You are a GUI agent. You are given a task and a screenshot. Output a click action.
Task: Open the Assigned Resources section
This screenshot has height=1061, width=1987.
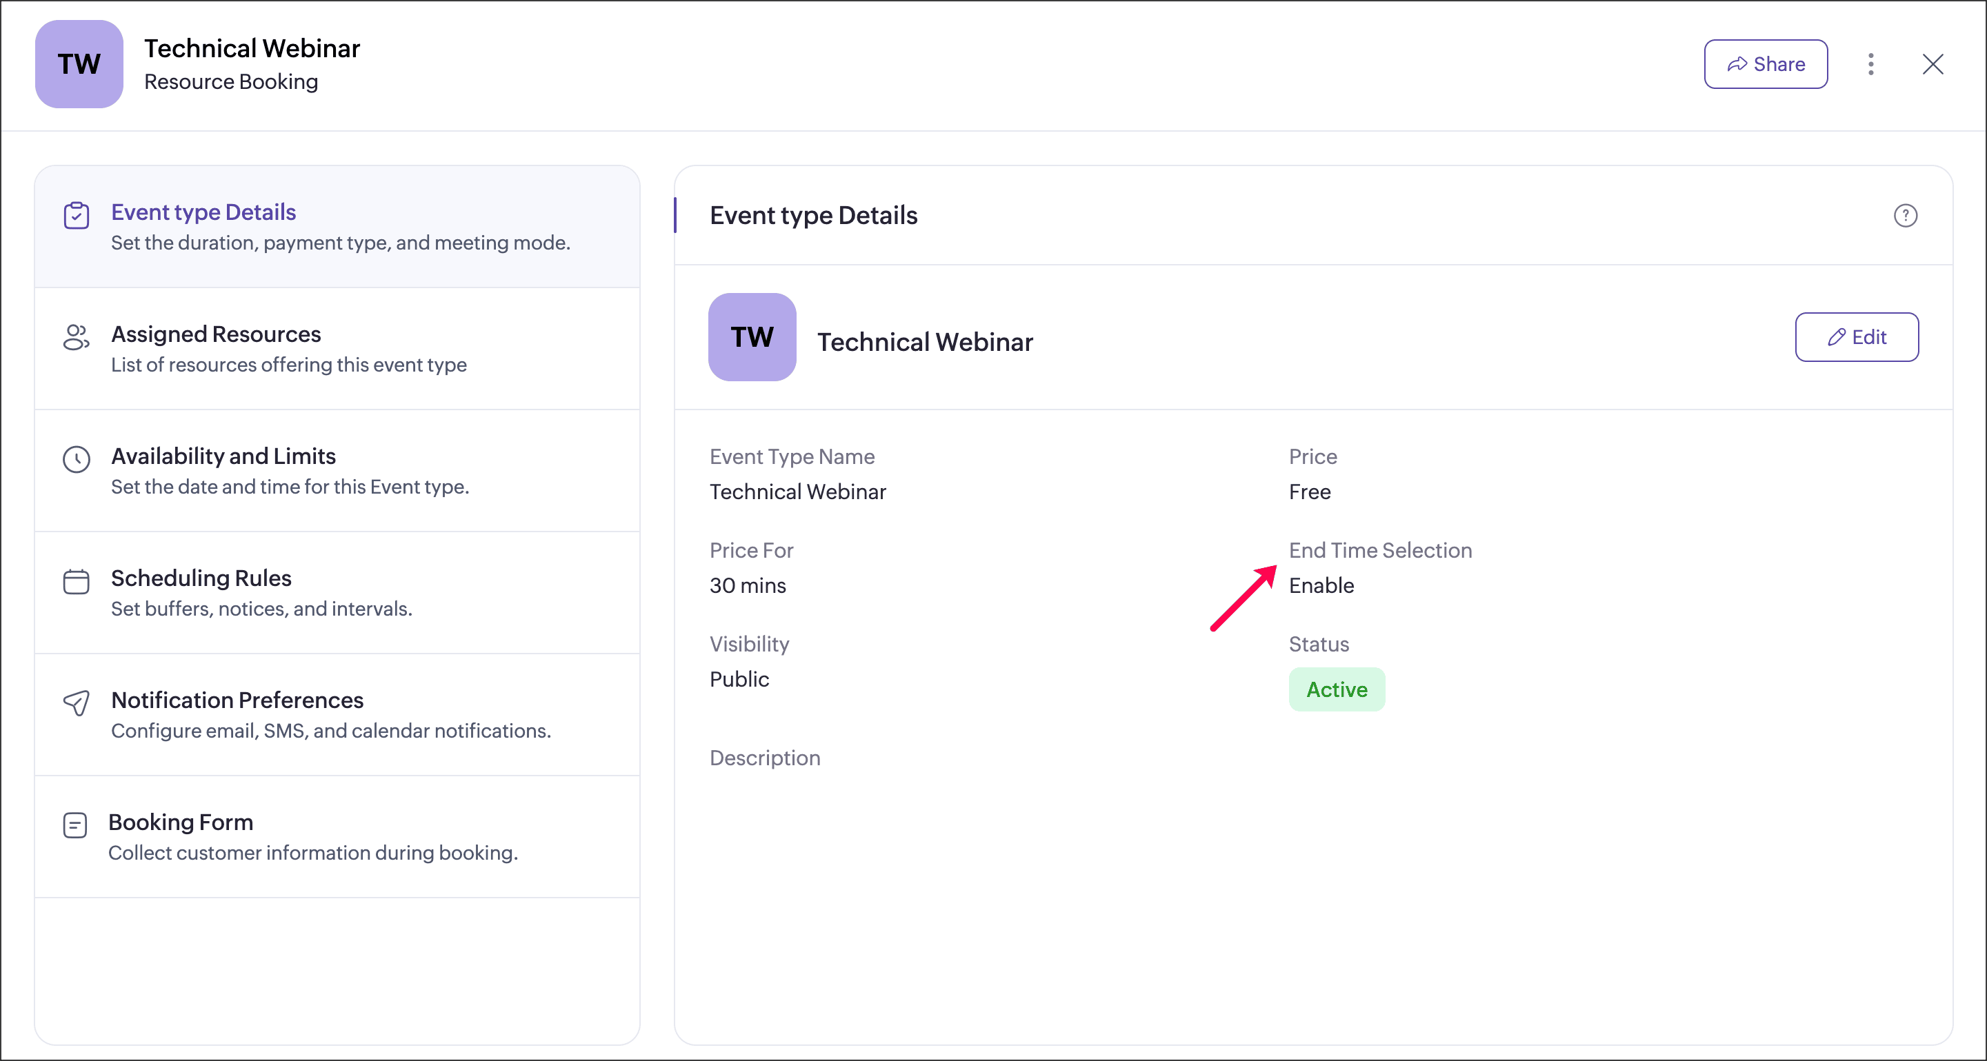[x=216, y=334]
